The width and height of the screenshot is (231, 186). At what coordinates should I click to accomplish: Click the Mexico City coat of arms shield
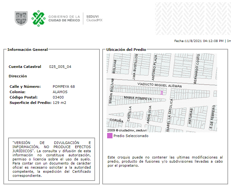coord(21,18)
